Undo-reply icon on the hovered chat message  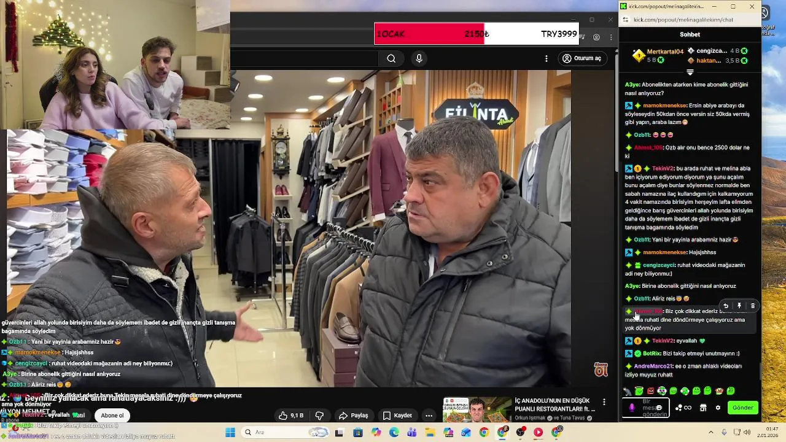tap(726, 306)
